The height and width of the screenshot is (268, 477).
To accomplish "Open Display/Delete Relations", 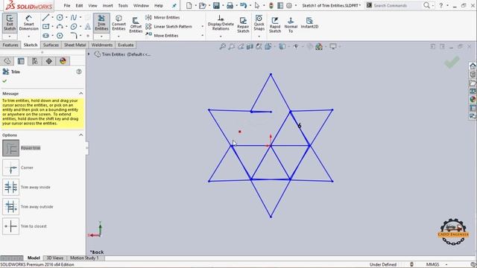I will tap(221, 22).
